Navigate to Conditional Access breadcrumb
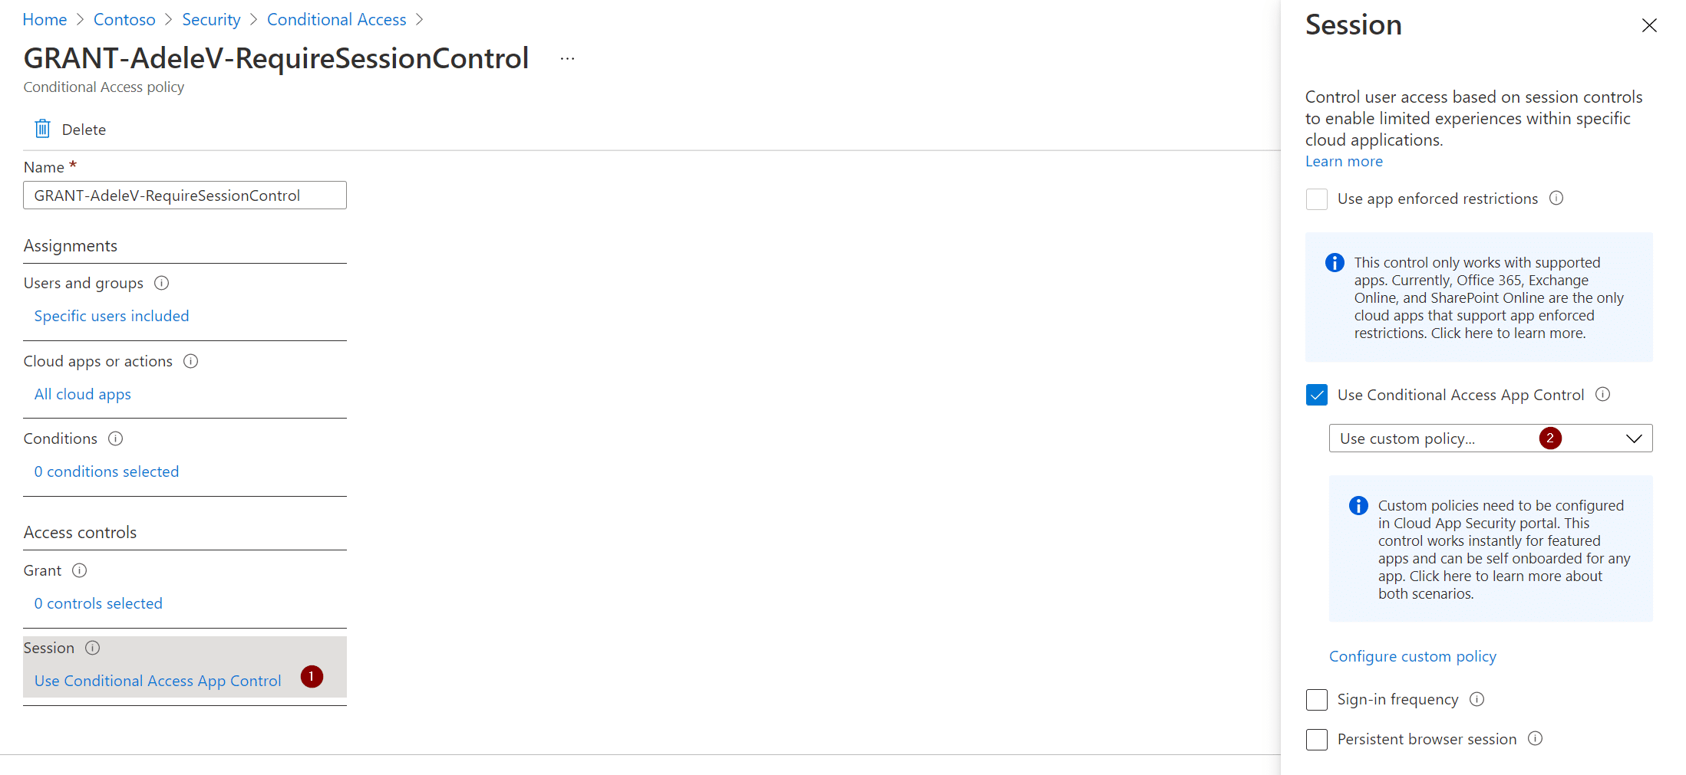This screenshot has height=775, width=1686. pyautogui.click(x=336, y=20)
